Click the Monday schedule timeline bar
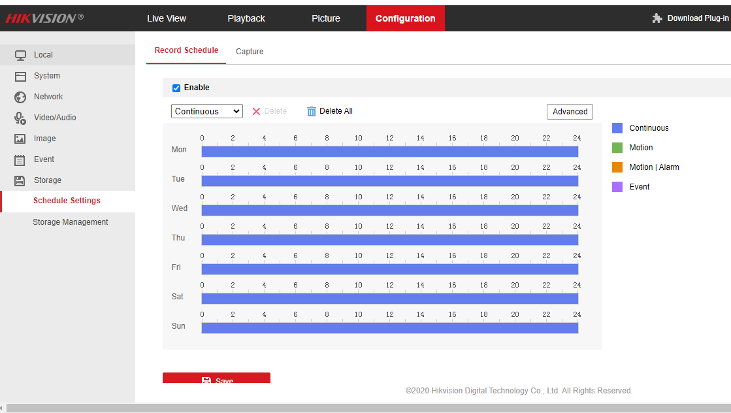Screen dimensions: 731x413 click(389, 152)
